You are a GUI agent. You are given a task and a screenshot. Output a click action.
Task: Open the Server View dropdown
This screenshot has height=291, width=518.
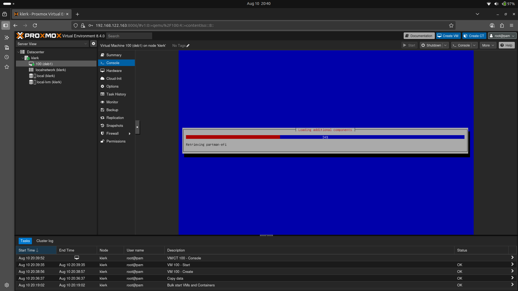click(x=52, y=44)
